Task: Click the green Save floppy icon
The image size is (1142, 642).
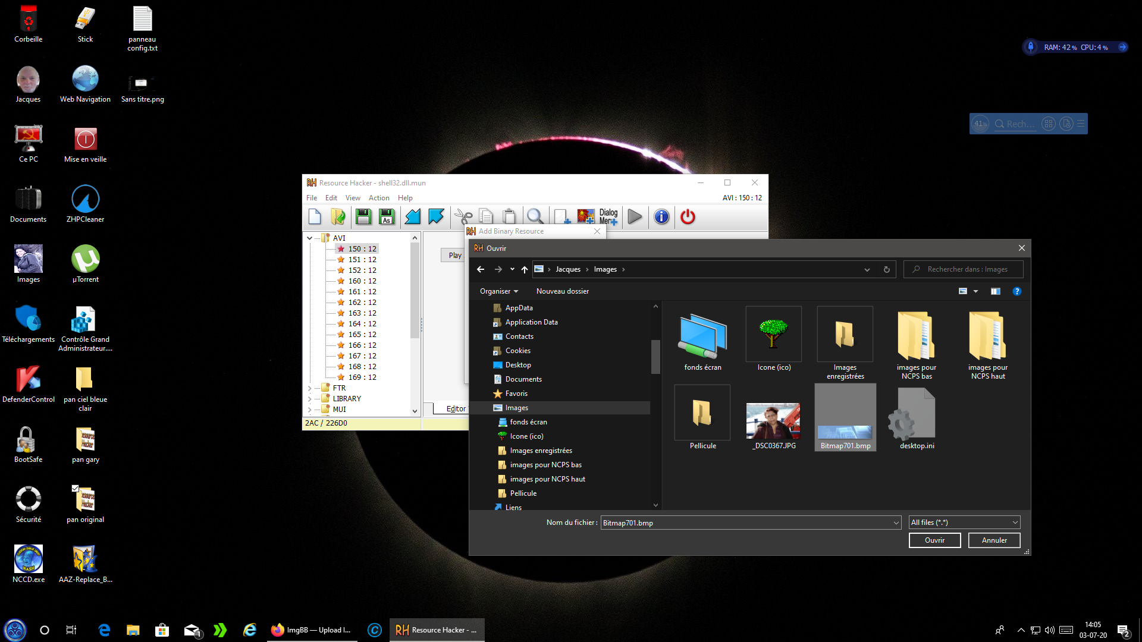Action: click(363, 217)
